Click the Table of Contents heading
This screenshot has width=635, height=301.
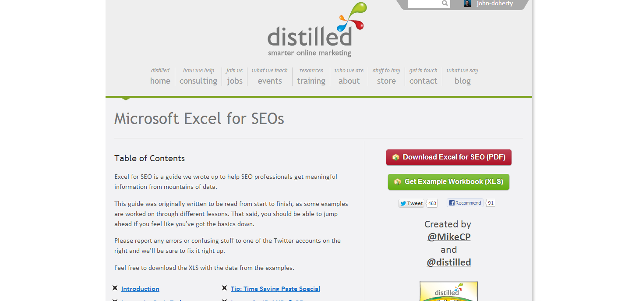point(150,159)
